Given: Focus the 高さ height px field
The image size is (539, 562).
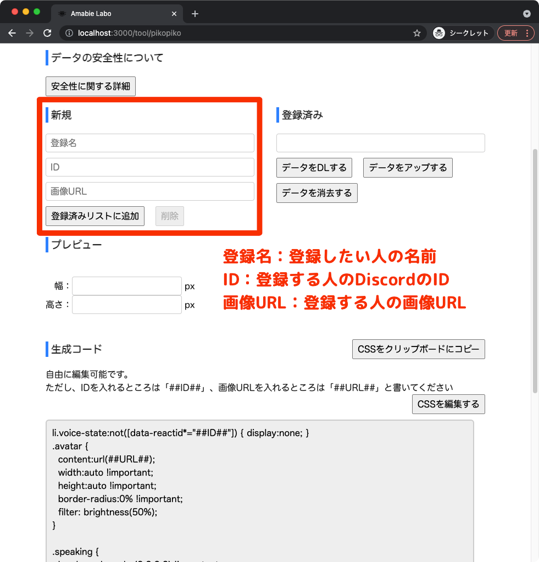Looking at the screenshot, I should pos(127,305).
